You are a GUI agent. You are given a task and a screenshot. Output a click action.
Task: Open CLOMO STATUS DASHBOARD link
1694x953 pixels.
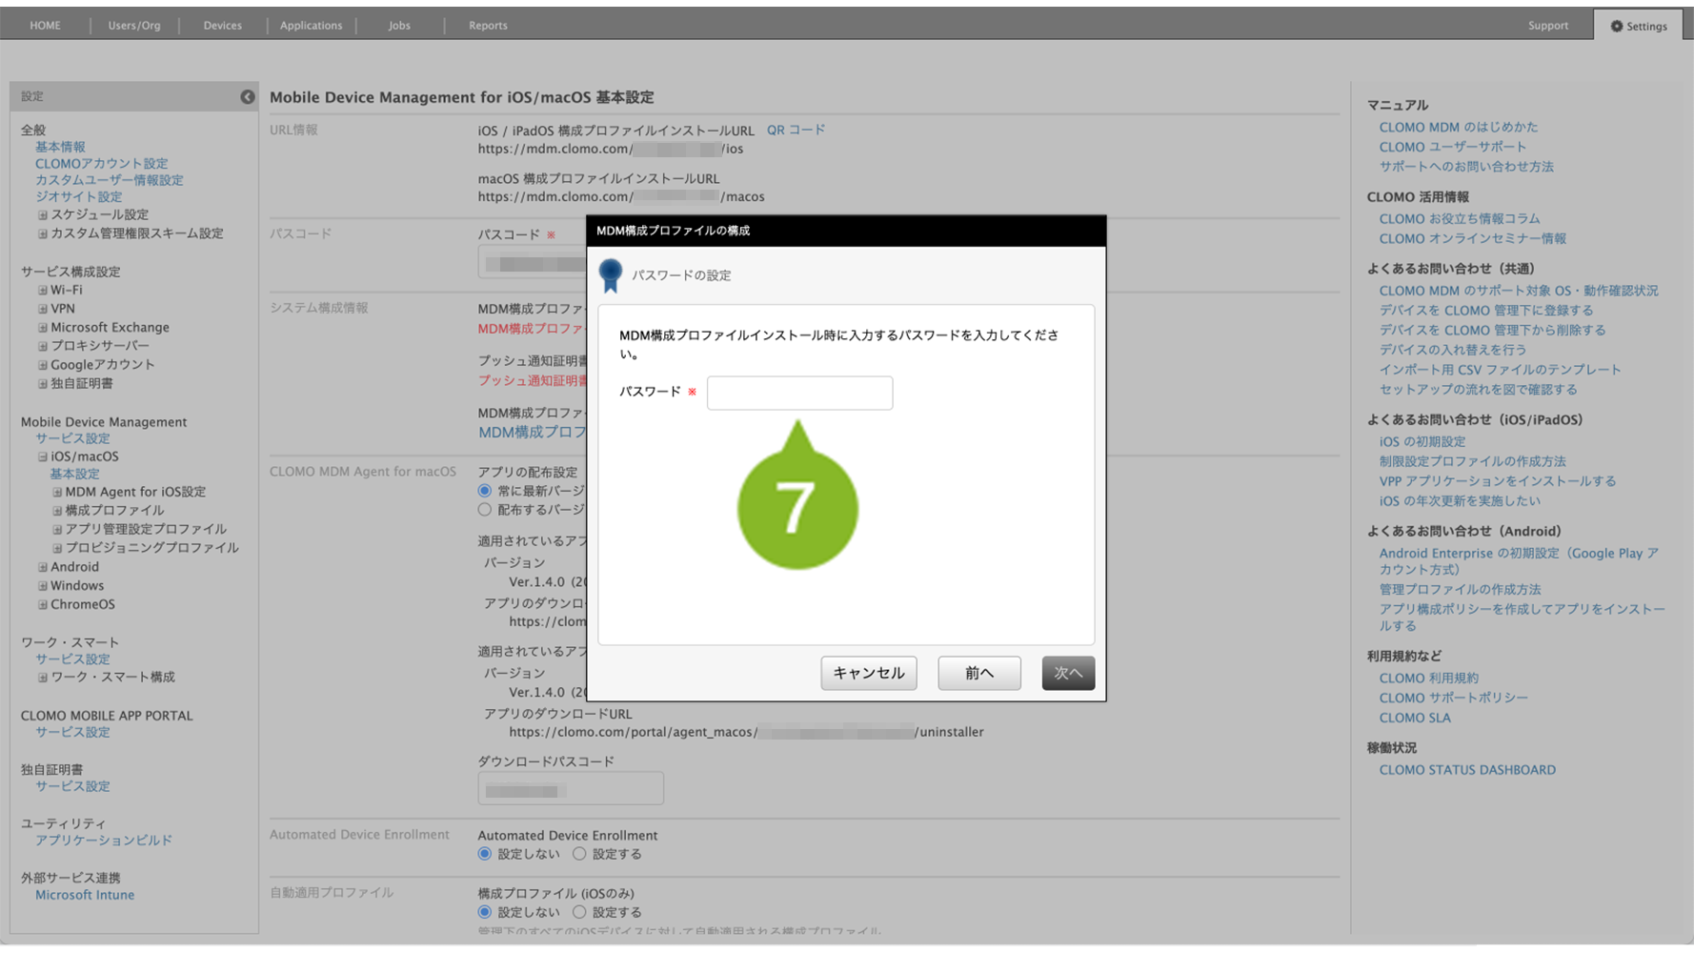tap(1467, 770)
